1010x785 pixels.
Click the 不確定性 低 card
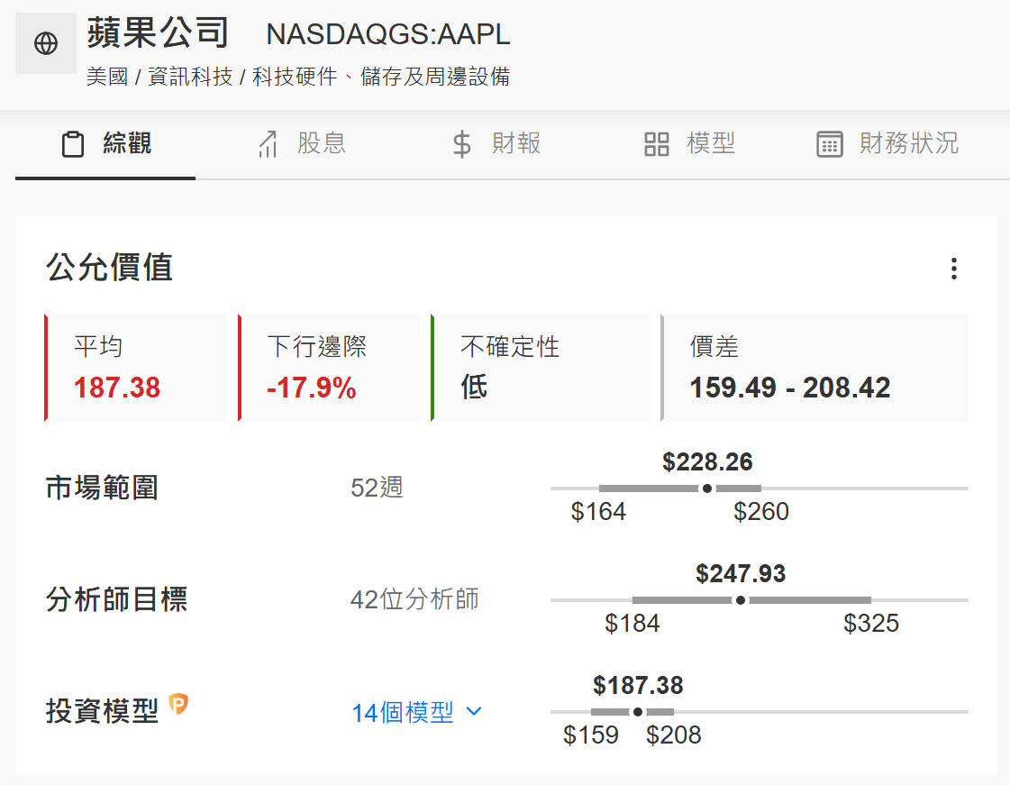click(x=541, y=368)
